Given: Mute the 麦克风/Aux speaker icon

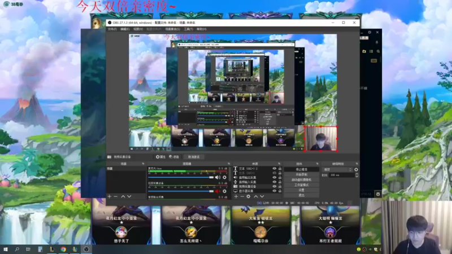Looking at the screenshot, I should tap(218, 177).
